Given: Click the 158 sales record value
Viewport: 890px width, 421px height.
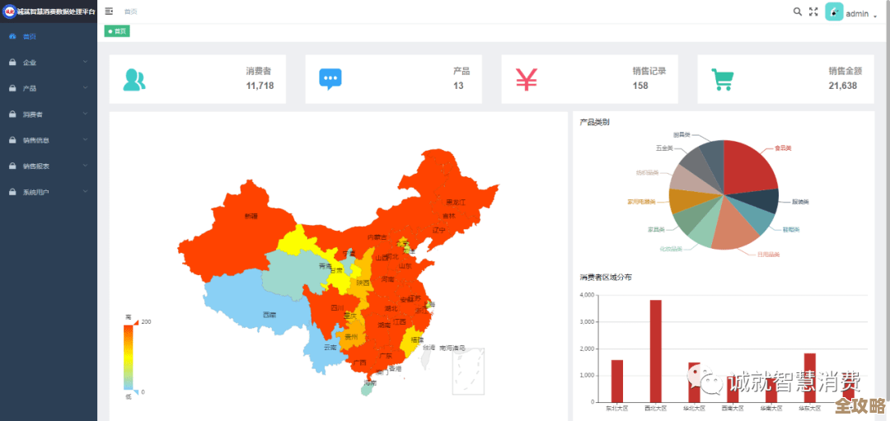Looking at the screenshot, I should tap(640, 86).
